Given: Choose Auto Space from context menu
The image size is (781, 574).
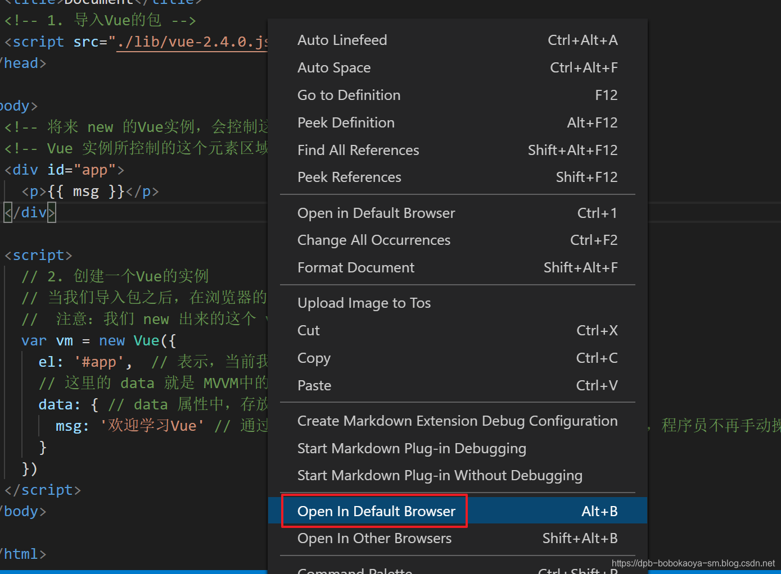Looking at the screenshot, I should pyautogui.click(x=457, y=68).
